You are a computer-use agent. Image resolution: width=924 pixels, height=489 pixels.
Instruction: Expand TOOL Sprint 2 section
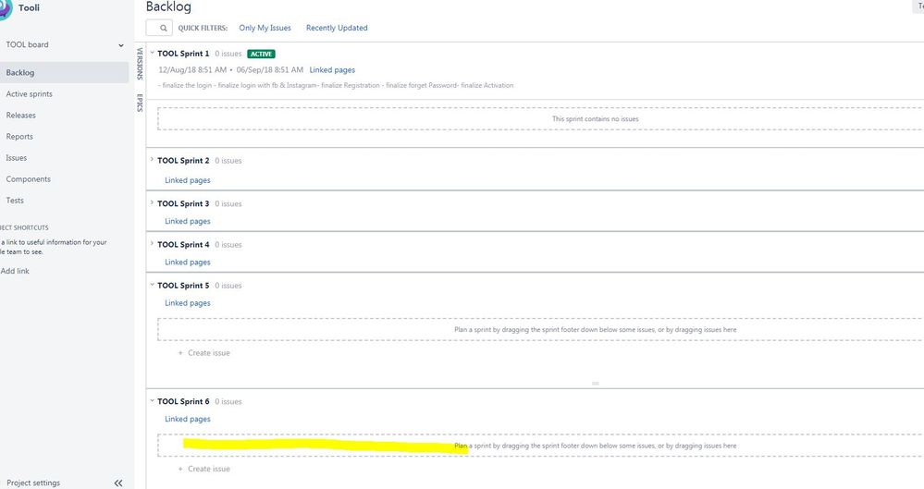152,160
